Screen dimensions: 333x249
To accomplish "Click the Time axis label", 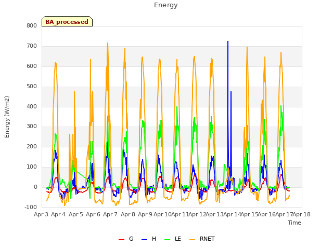I will coord(294,223).
